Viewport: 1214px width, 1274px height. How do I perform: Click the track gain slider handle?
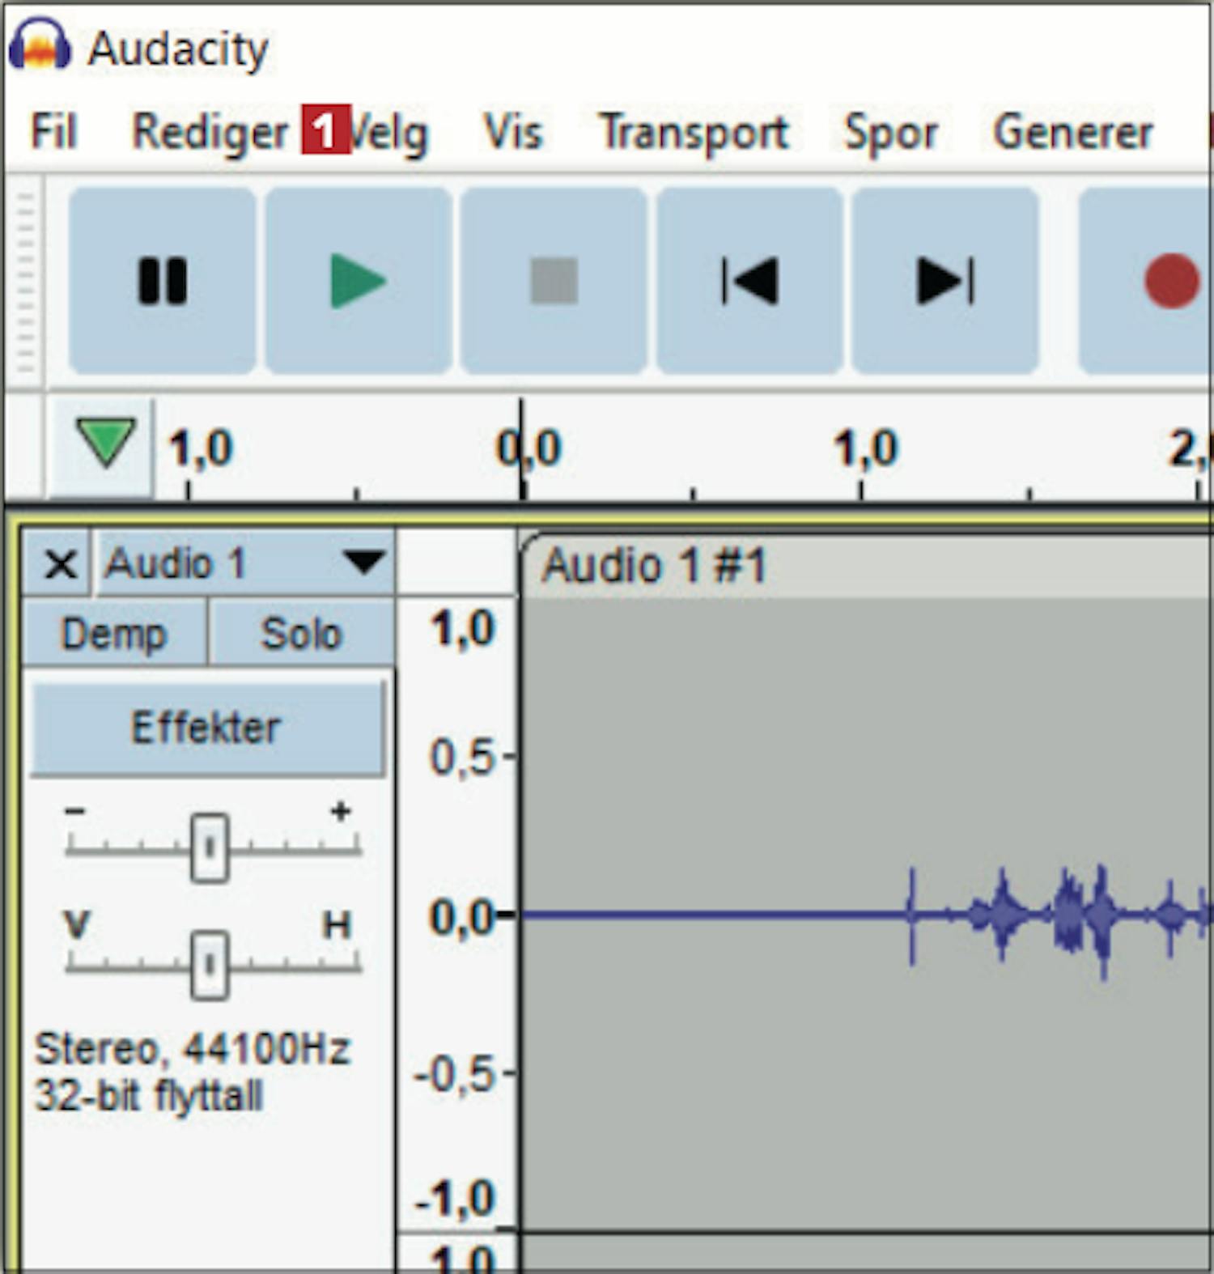pyautogui.click(x=210, y=847)
